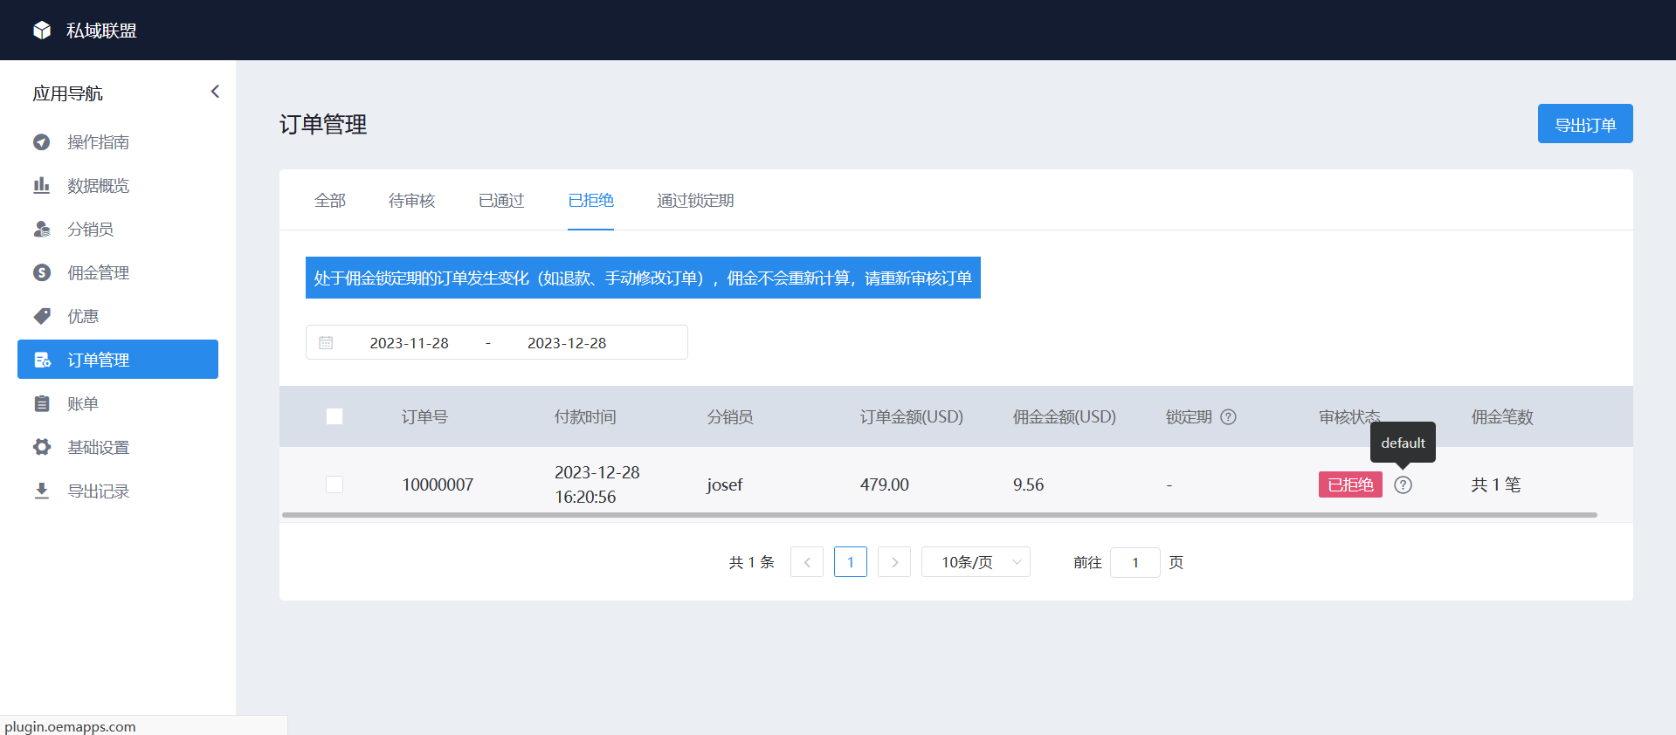Click the 优惠 tag icon
The image size is (1676, 735).
pyautogui.click(x=42, y=316)
